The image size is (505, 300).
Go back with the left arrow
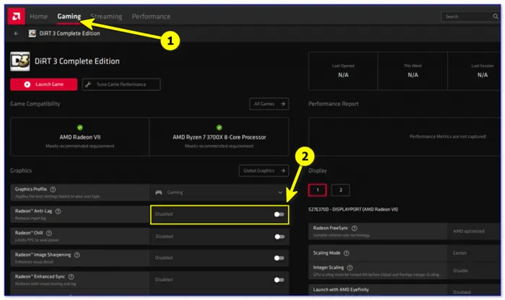pyautogui.click(x=16, y=33)
